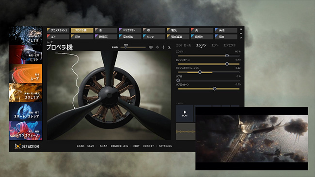
Task: Click the DSP ACTION logo
Action: (x=27, y=146)
